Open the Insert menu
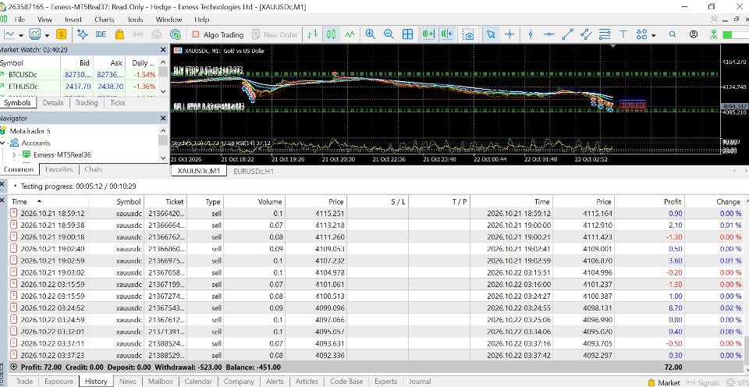The height and width of the screenshot is (387, 749). coord(73,20)
